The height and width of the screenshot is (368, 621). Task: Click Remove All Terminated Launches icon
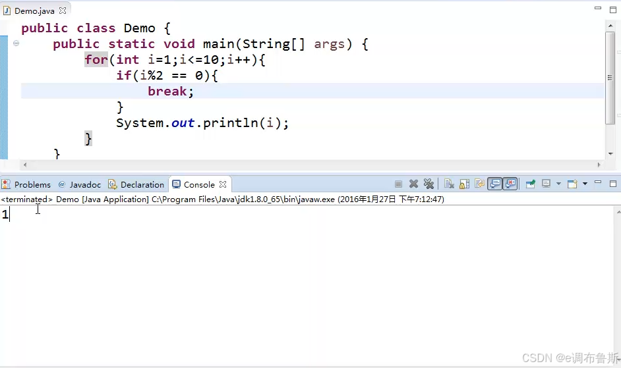point(429,184)
